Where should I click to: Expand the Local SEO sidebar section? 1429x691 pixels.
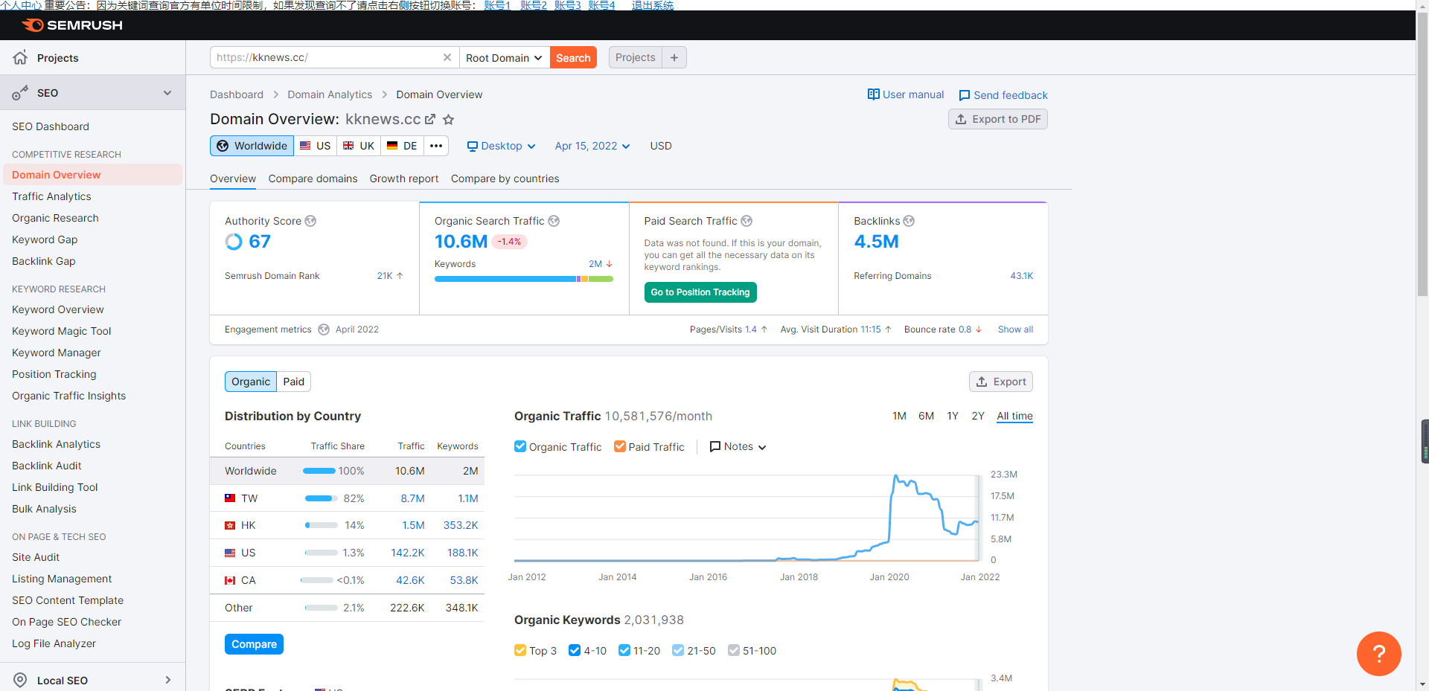click(168, 680)
